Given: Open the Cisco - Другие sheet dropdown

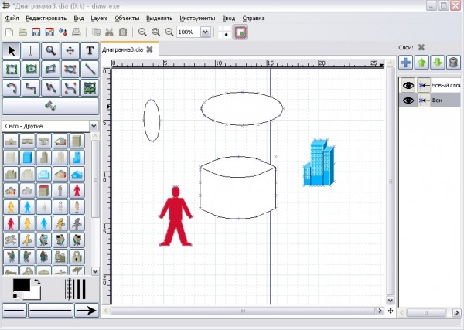Looking at the screenshot, I should (94, 126).
